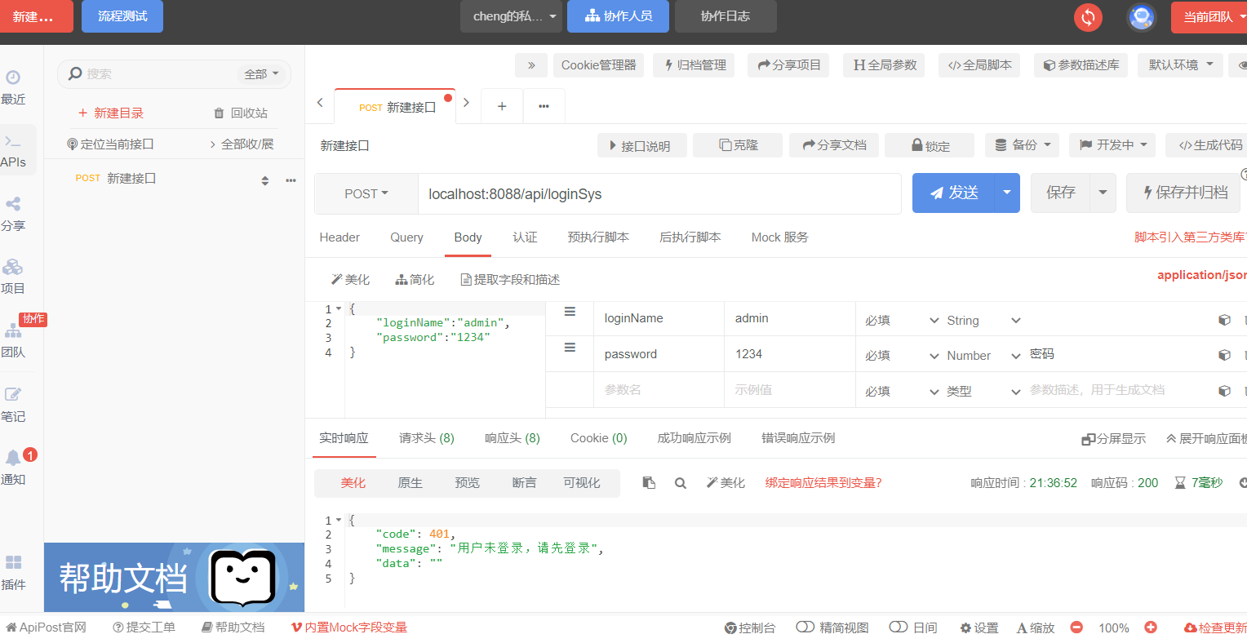Image resolution: width=1247 pixels, height=643 pixels.
Task: Open String type dropdown for loginName
Action: 983,321
